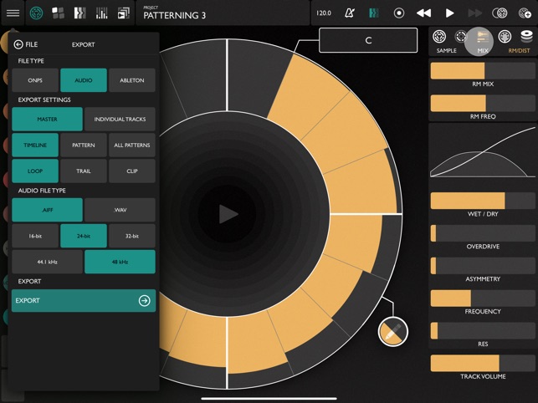Screen dimensions: 538x403
Task: Start playback with top play button
Action: 449,13
